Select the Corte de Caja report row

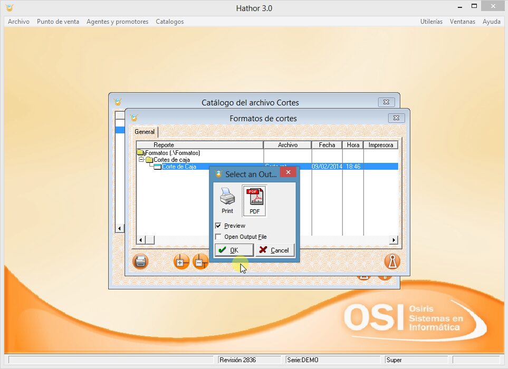point(267,167)
